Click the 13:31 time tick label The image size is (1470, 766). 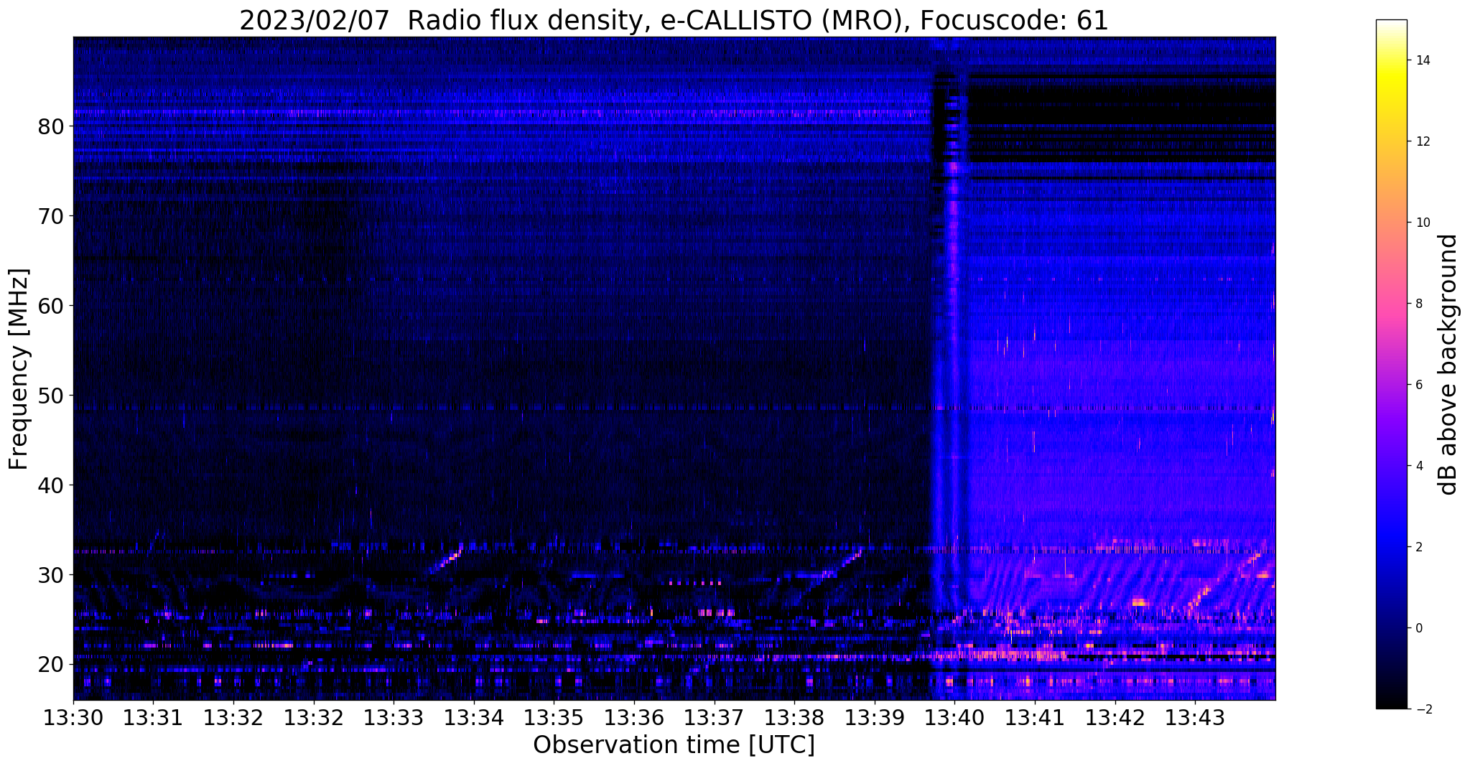pyautogui.click(x=153, y=717)
